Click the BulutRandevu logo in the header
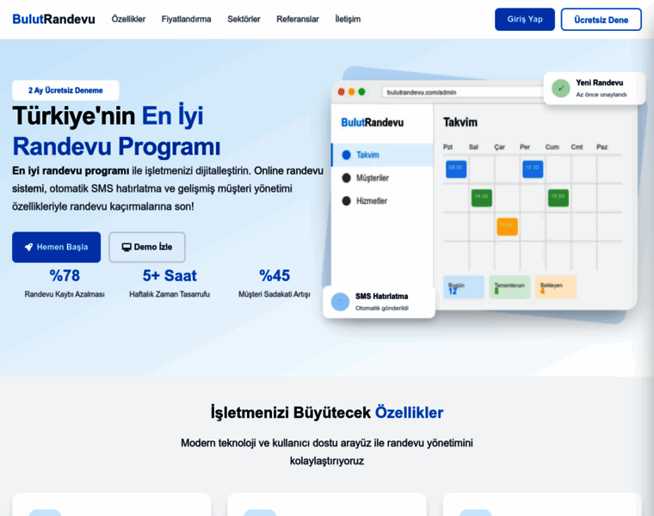Screen dimensions: 654x516 pos(53,19)
